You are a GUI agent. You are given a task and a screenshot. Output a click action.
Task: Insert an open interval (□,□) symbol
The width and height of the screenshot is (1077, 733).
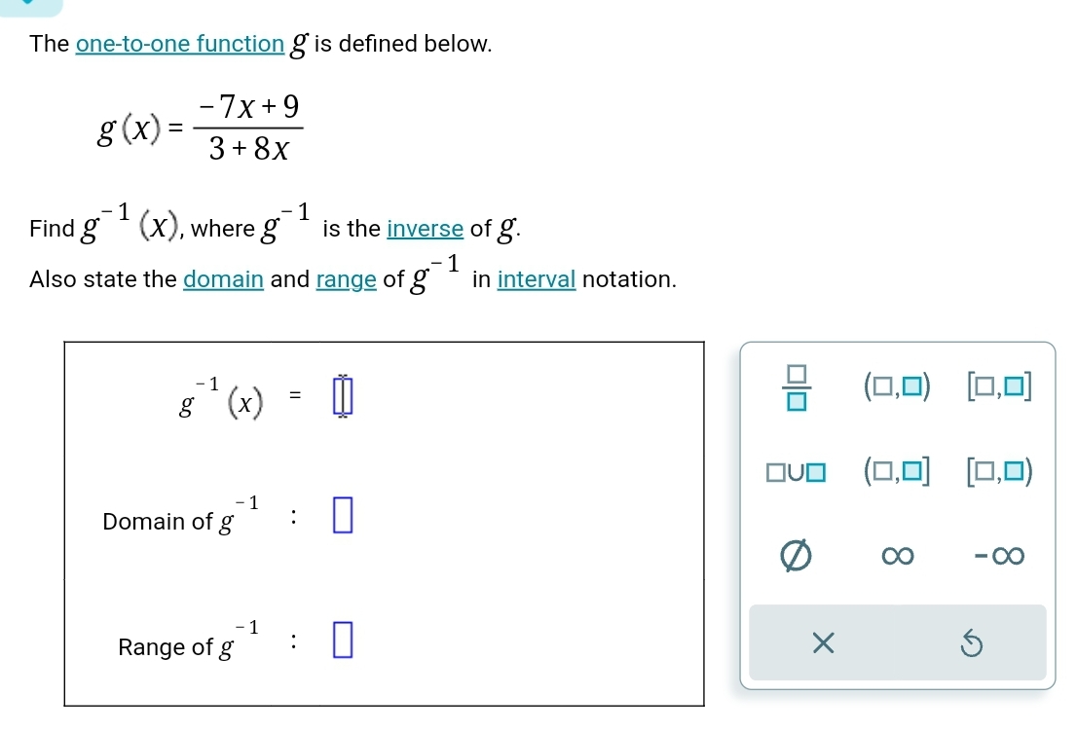tap(897, 385)
